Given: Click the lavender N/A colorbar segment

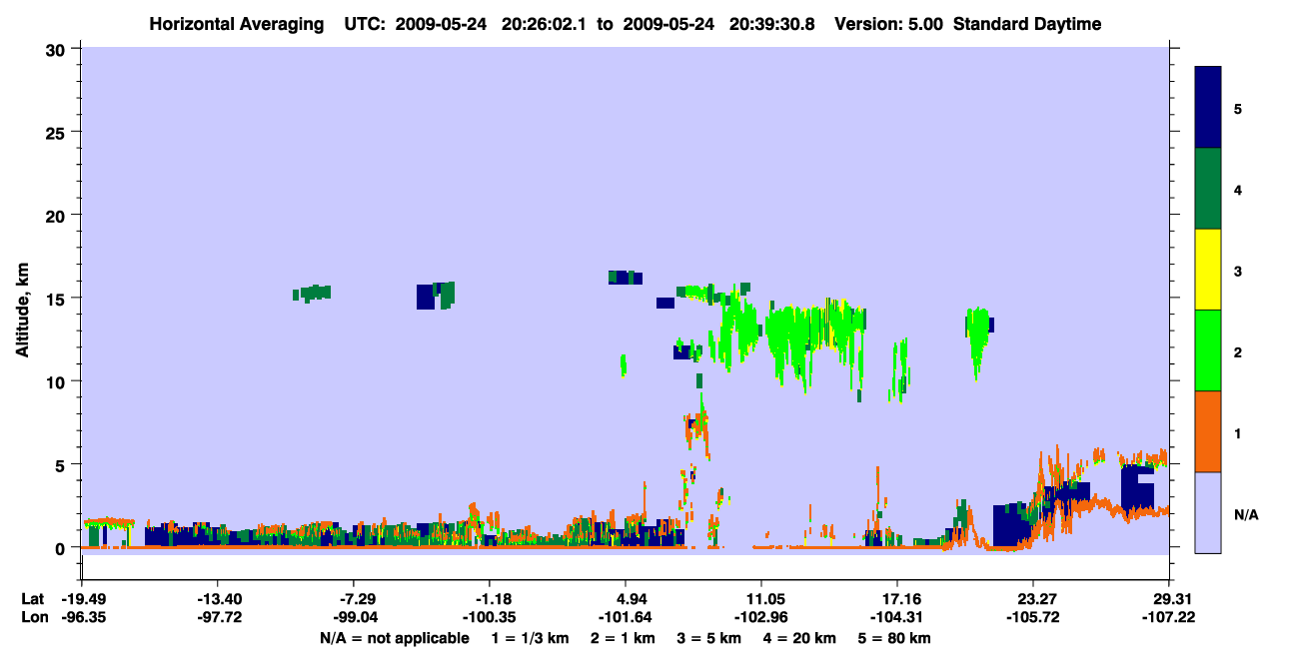Looking at the screenshot, I should 1208,512.
